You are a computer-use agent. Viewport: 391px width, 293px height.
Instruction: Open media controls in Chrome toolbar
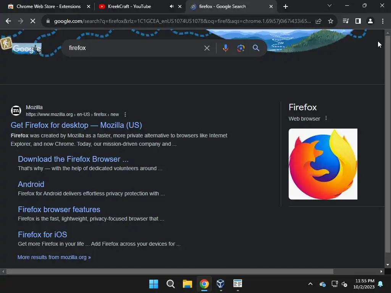[x=346, y=21]
